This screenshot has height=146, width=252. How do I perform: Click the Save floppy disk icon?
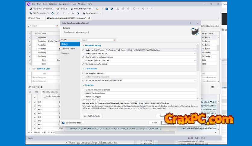click(107, 9)
